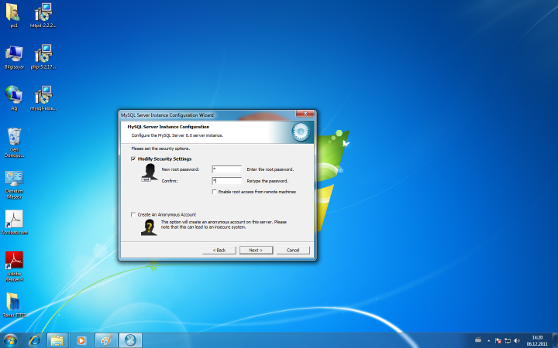Click the New root password field
Screen dimensions: 558x348
coord(226,169)
